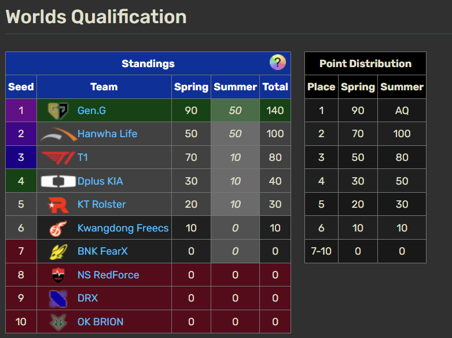Open the Dplus KIA team link
Viewport: 452px width, 338px height.
(x=100, y=181)
